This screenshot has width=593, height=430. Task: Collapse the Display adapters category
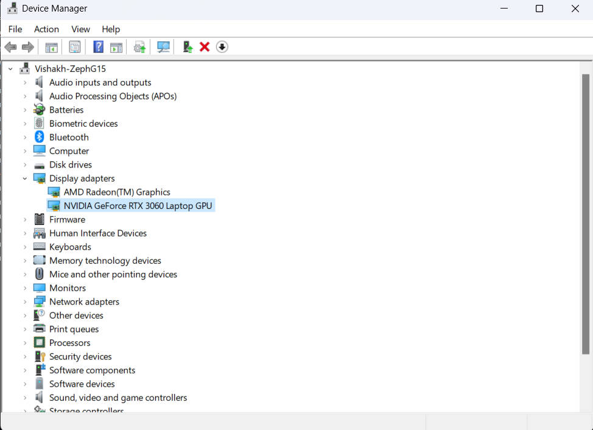[24, 178]
